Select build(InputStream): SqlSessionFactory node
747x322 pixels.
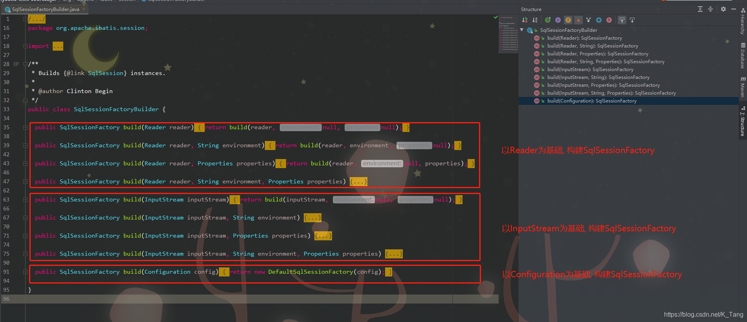pyautogui.click(x=590, y=70)
